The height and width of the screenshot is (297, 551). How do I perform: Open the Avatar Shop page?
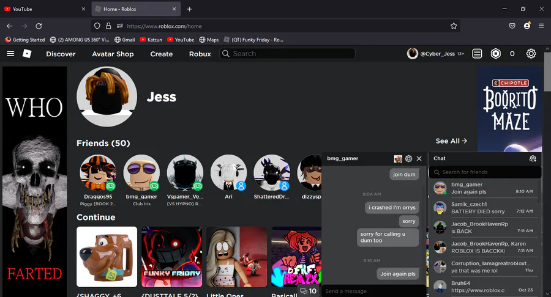click(x=113, y=54)
